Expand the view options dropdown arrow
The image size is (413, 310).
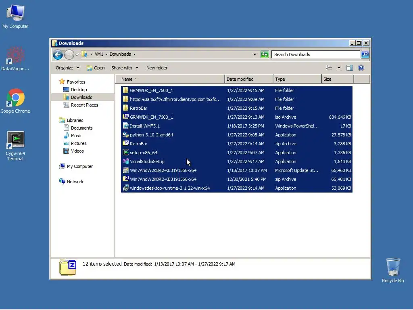339,68
